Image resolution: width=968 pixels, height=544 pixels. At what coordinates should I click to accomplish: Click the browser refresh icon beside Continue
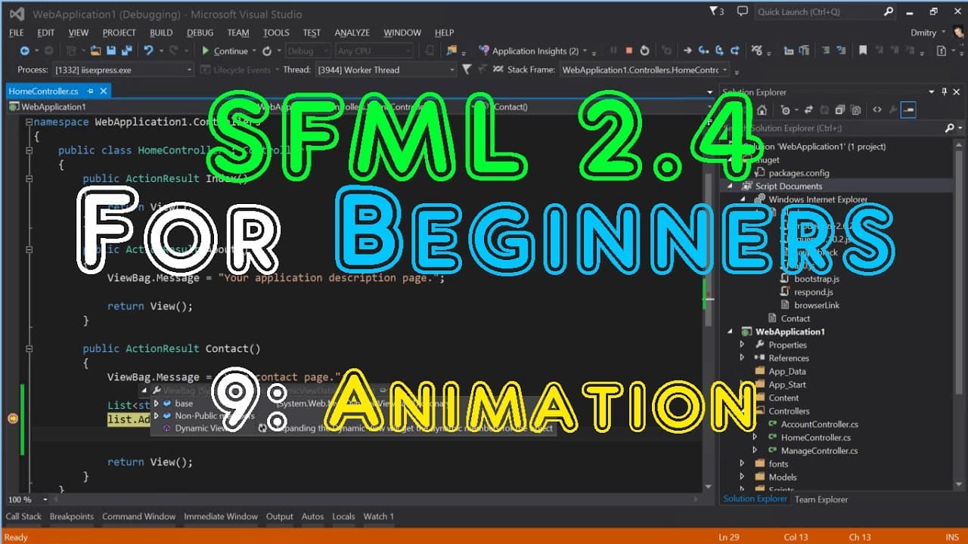[x=267, y=51]
